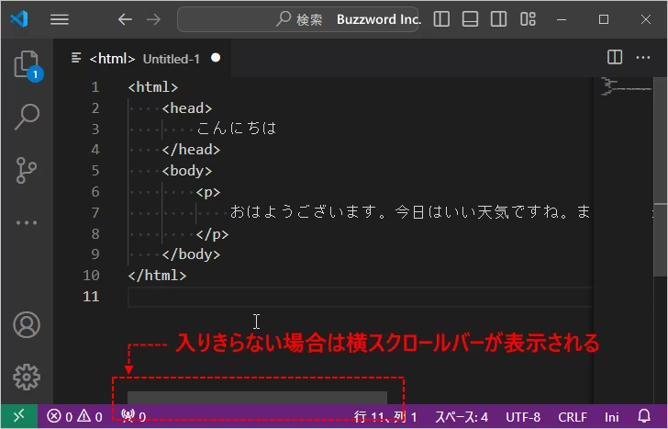Change the encoding via UTF-8
The image size is (668, 429).
[523, 417]
